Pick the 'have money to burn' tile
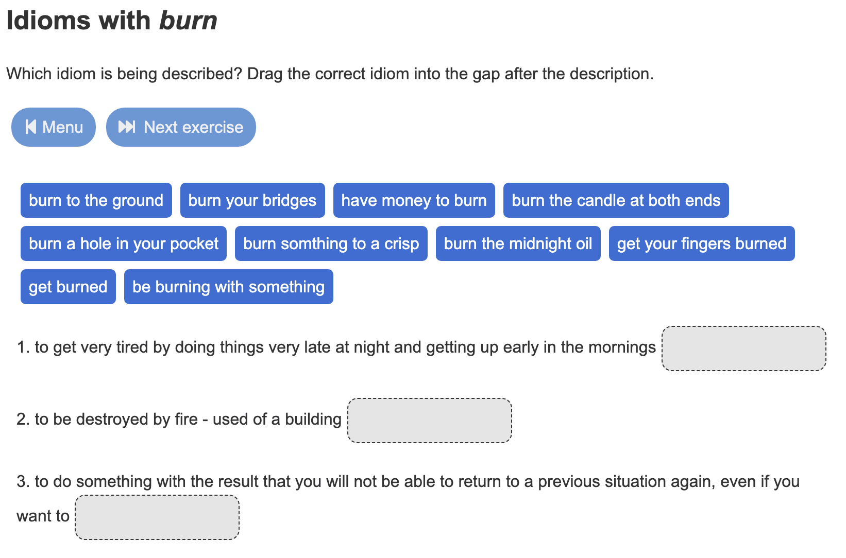Screen dimensions: 846x558 click(414, 200)
